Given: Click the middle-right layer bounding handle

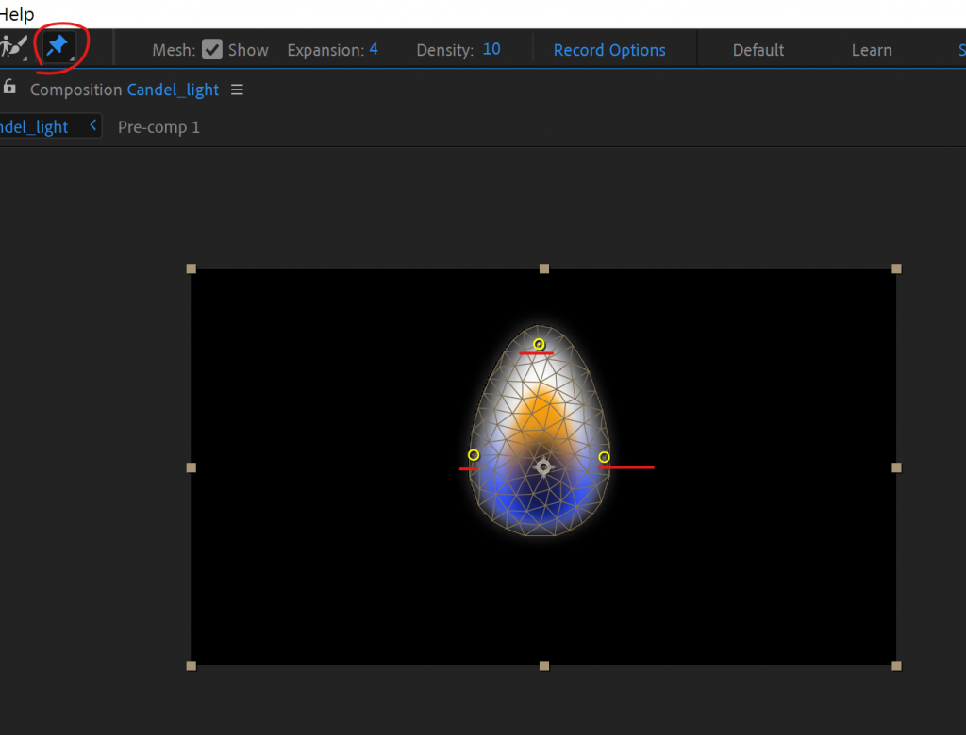Looking at the screenshot, I should tap(896, 467).
